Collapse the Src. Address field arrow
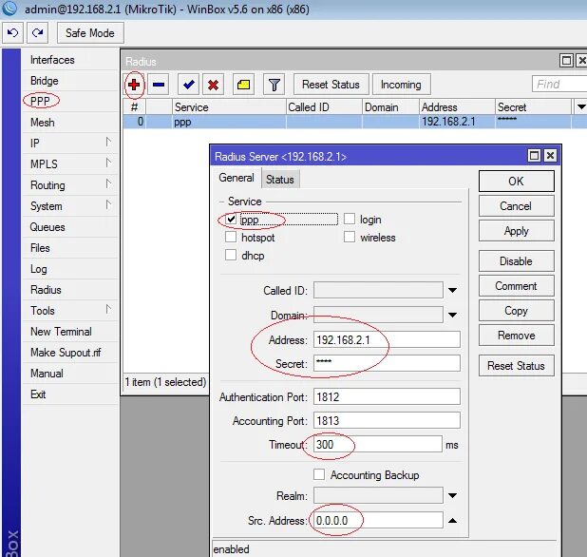Screen dimensions: 587x557 pyautogui.click(x=452, y=520)
